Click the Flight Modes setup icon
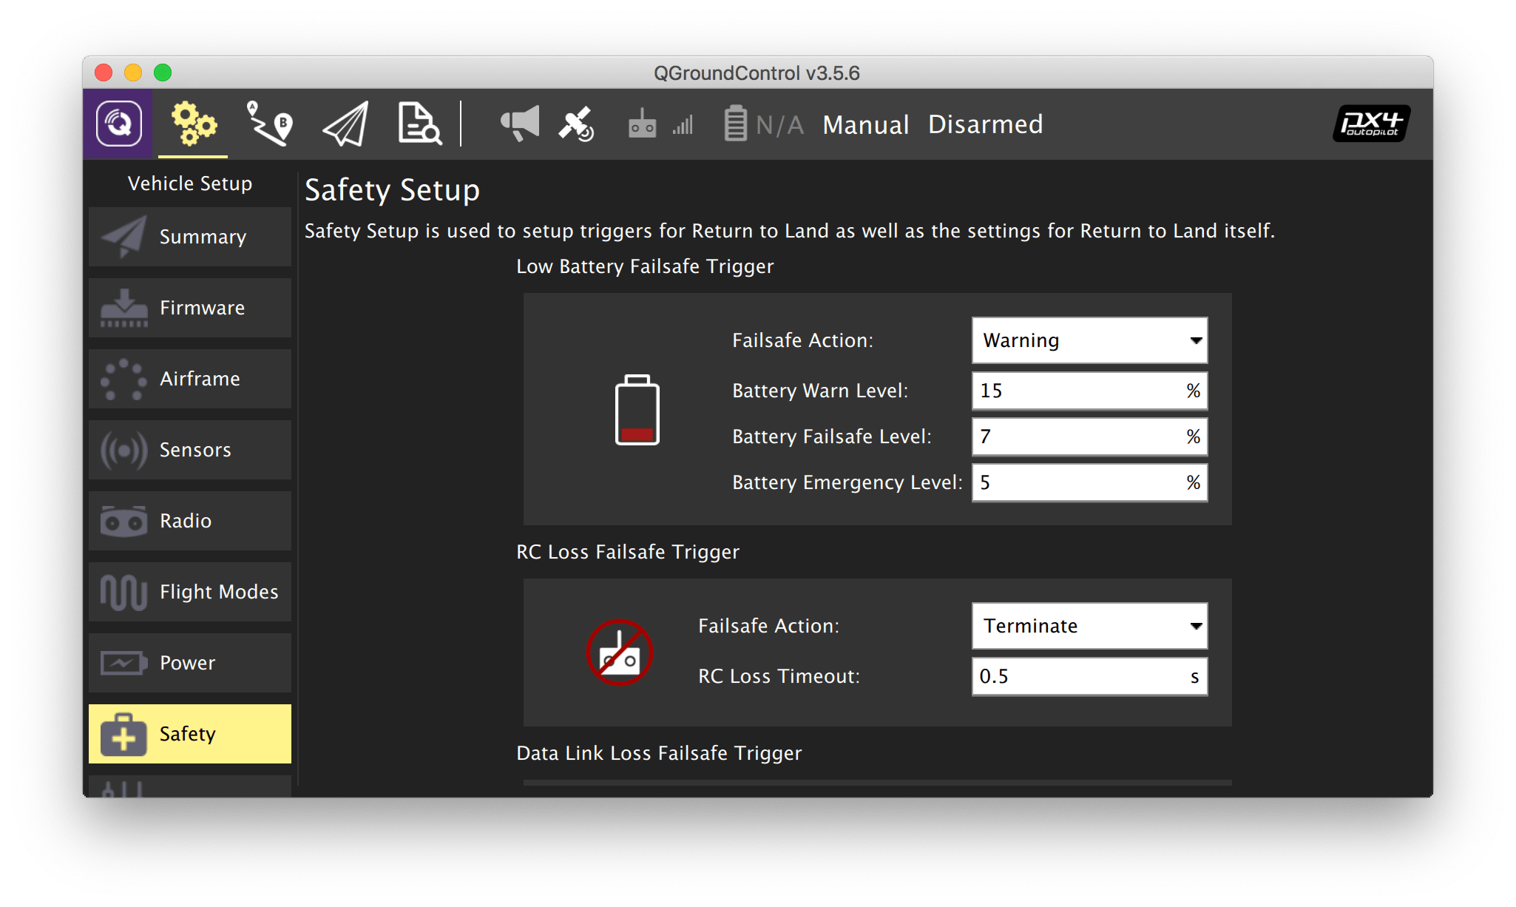This screenshot has height=907, width=1516. pos(121,592)
